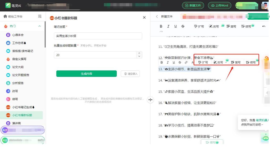The width and height of the screenshot is (270, 148).
Task: Click 续写 in the floating selection toolbar
Action: 251,62
